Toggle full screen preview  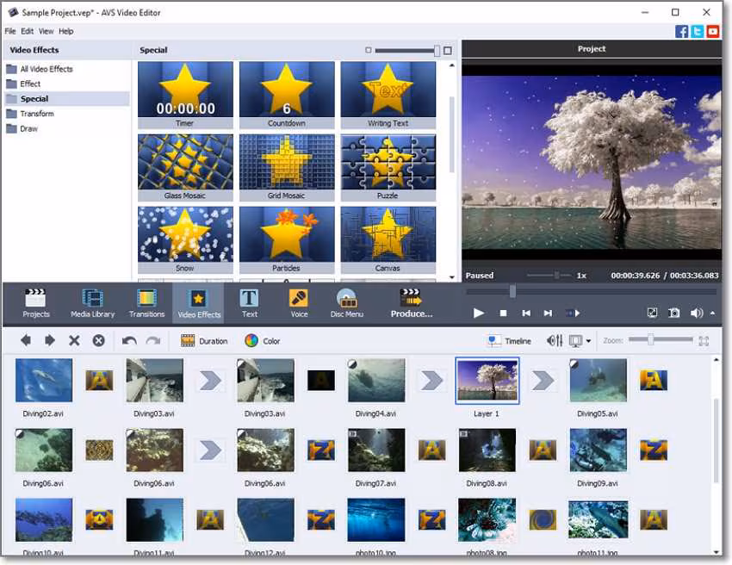pyautogui.click(x=653, y=314)
